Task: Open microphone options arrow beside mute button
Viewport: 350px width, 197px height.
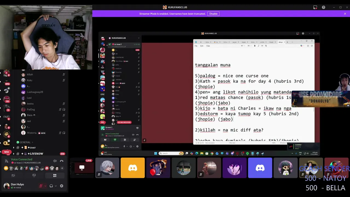Action: pyautogui.click(x=45, y=186)
